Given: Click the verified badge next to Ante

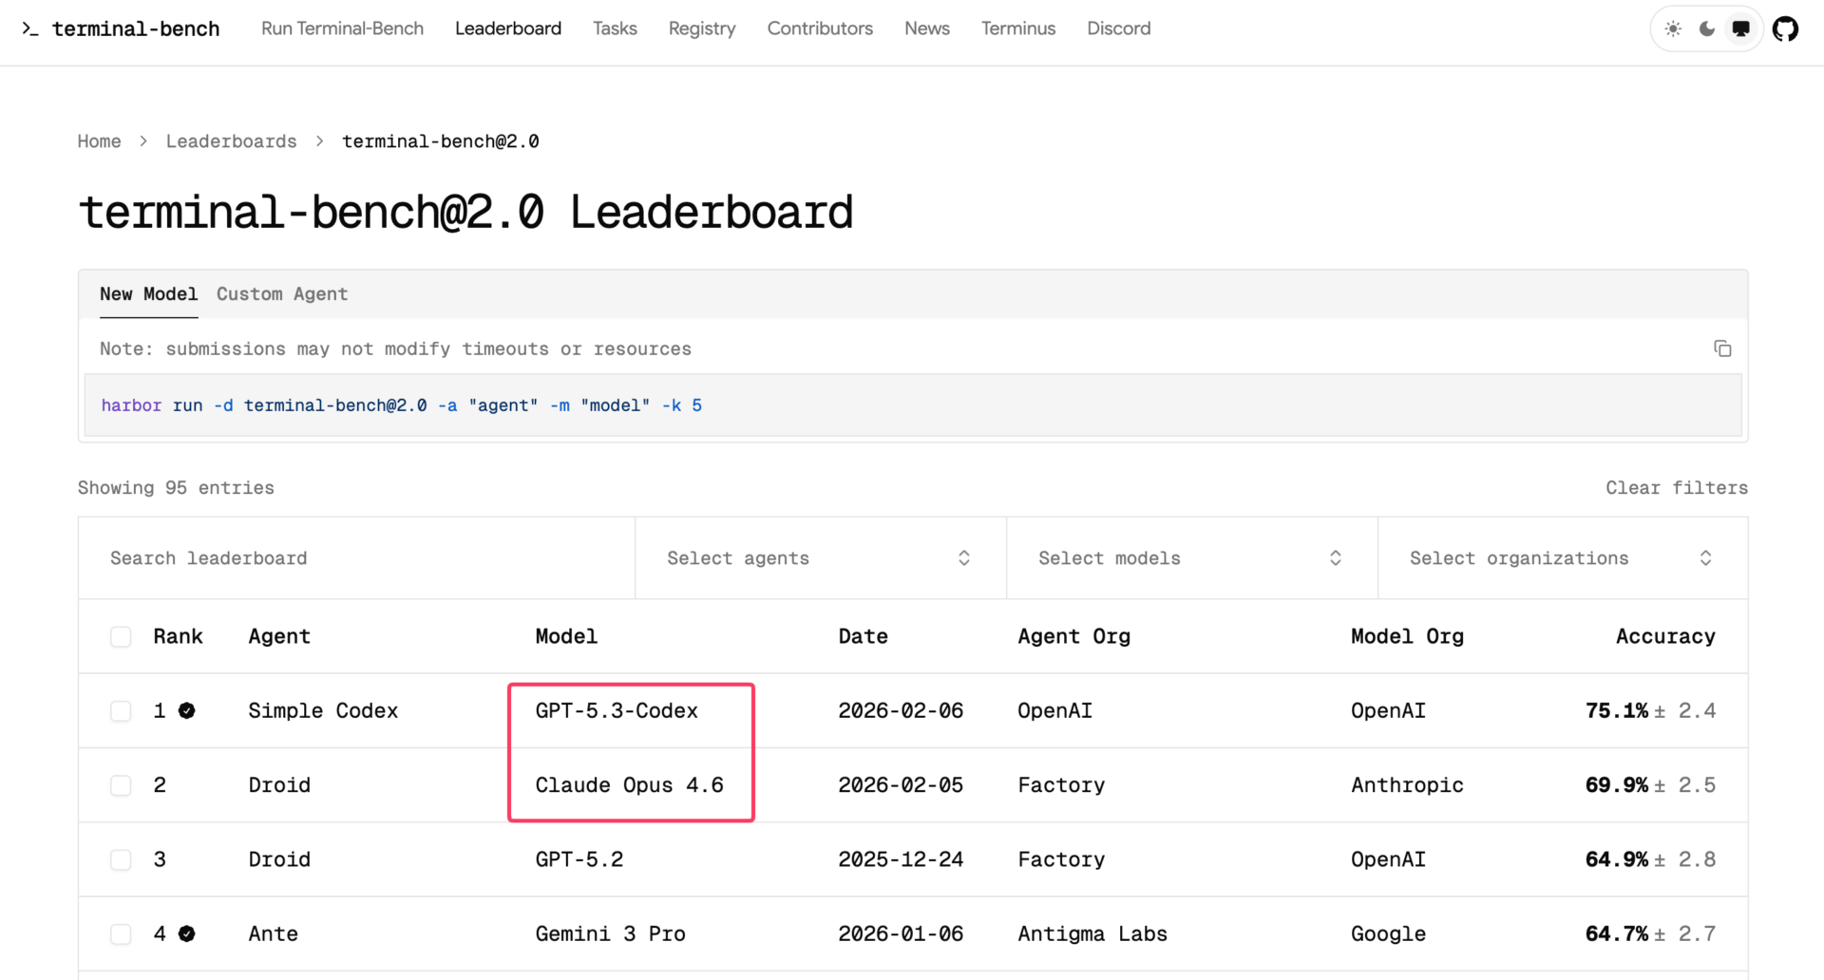Looking at the screenshot, I should click(x=186, y=933).
